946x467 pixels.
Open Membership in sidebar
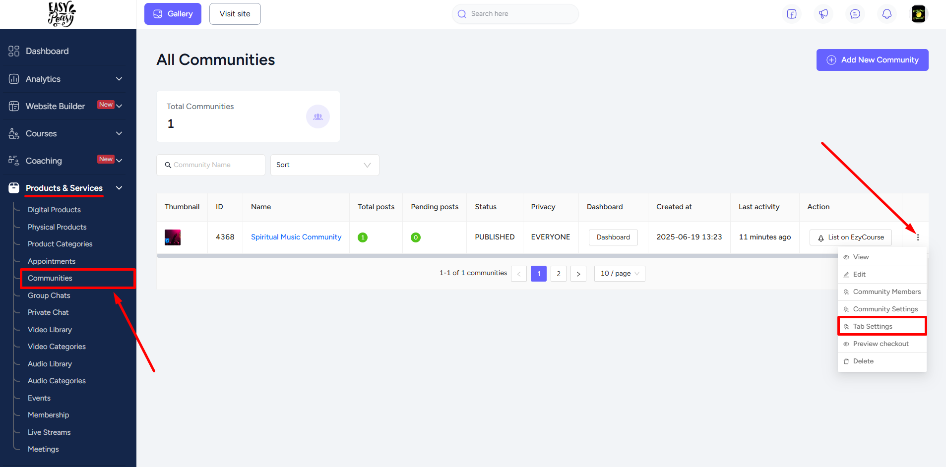(48, 415)
